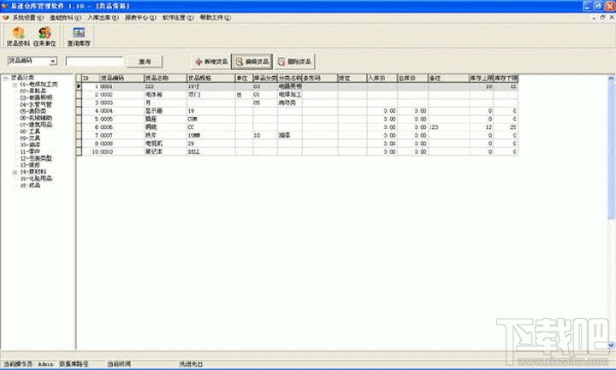Select the row with code 0003

[299, 103]
